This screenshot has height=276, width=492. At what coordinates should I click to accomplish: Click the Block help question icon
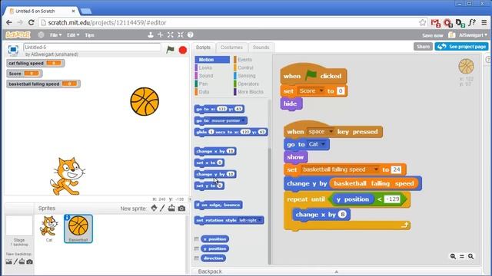(x=190, y=34)
